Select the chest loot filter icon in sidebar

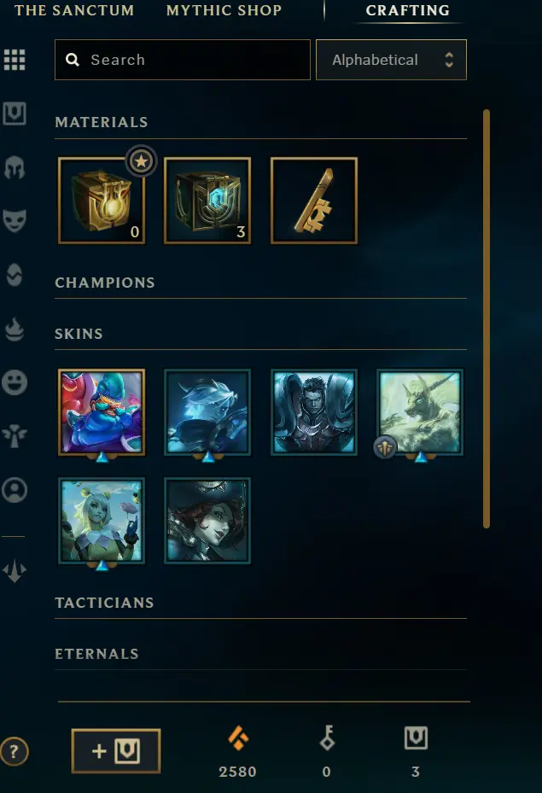tap(15, 114)
